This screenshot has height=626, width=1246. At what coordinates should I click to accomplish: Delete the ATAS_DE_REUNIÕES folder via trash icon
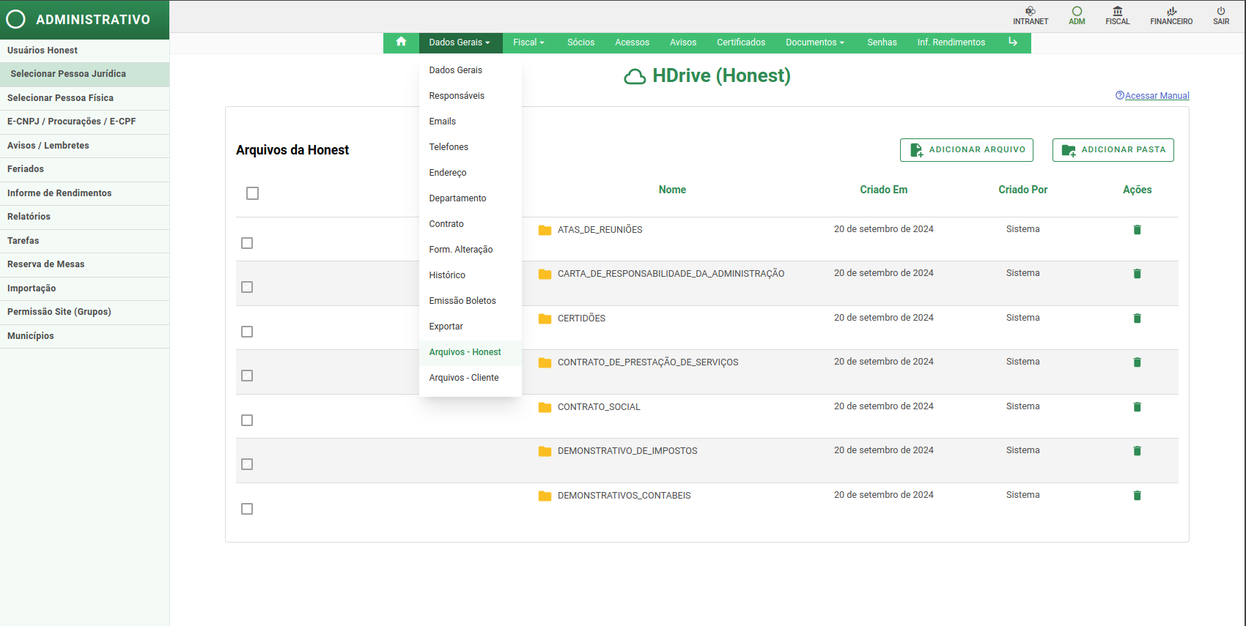pyautogui.click(x=1138, y=230)
